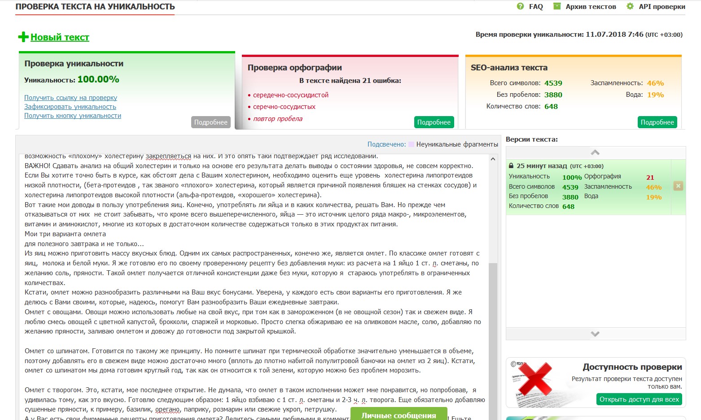Click the FAQ question mark icon

pos(520,6)
